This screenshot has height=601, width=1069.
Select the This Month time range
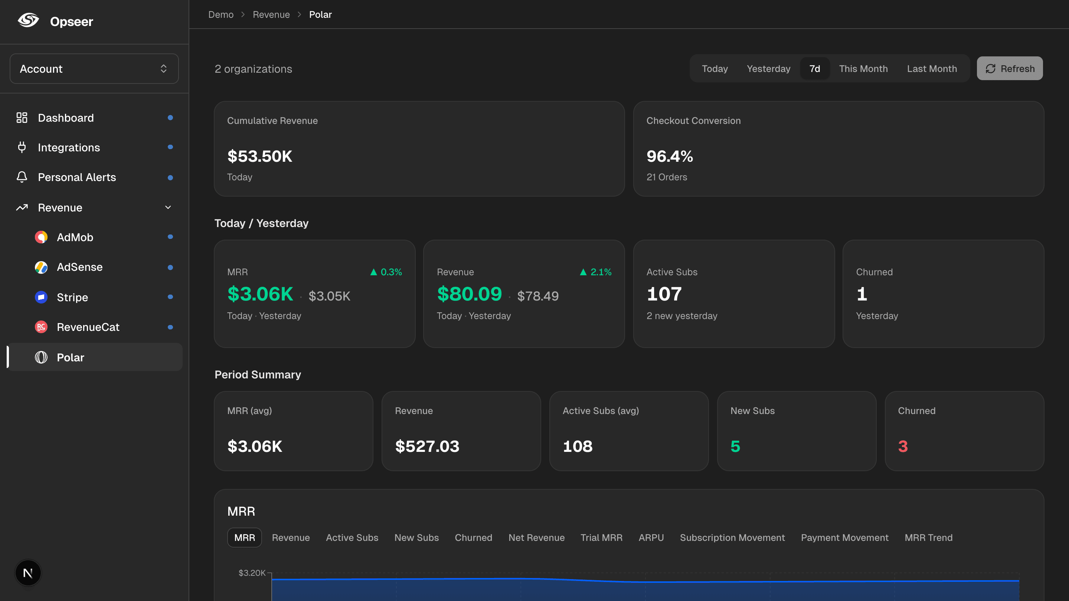click(x=863, y=68)
